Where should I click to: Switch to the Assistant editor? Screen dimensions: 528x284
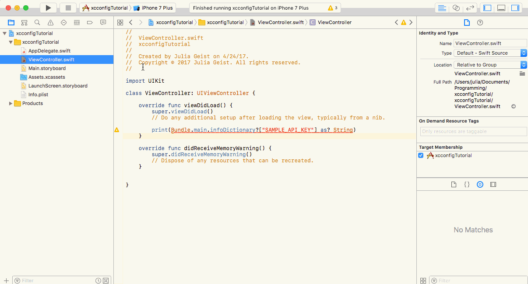click(456, 8)
